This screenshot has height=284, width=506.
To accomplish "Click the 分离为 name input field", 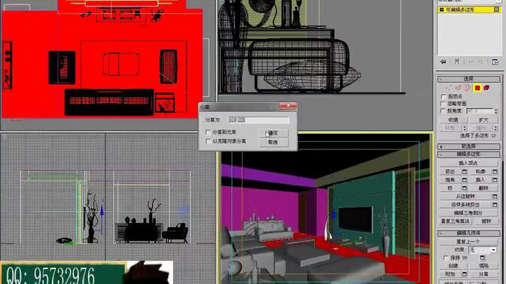I will coord(259,120).
